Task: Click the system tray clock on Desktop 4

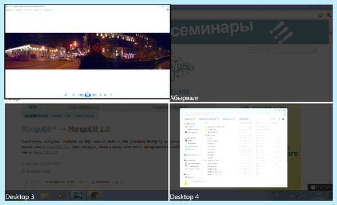Action: click(x=318, y=196)
